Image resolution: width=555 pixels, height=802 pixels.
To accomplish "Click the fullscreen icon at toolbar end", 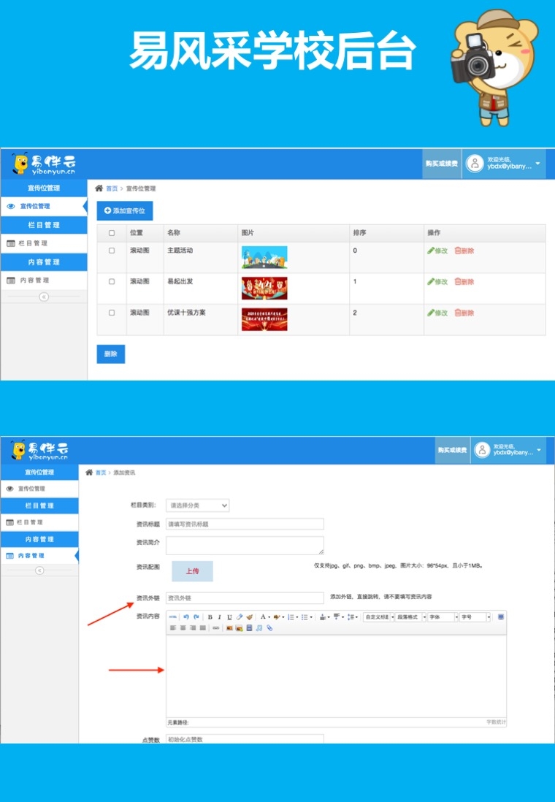I will coord(501,617).
